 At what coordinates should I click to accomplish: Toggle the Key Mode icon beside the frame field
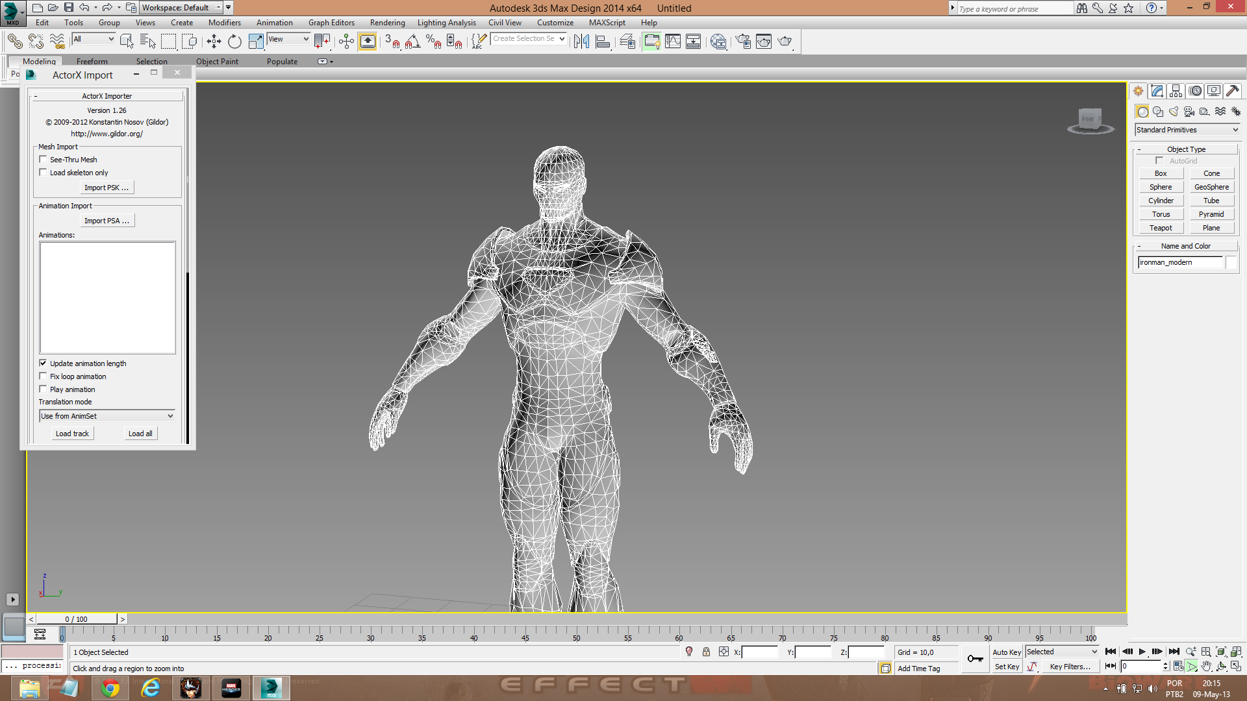1111,666
